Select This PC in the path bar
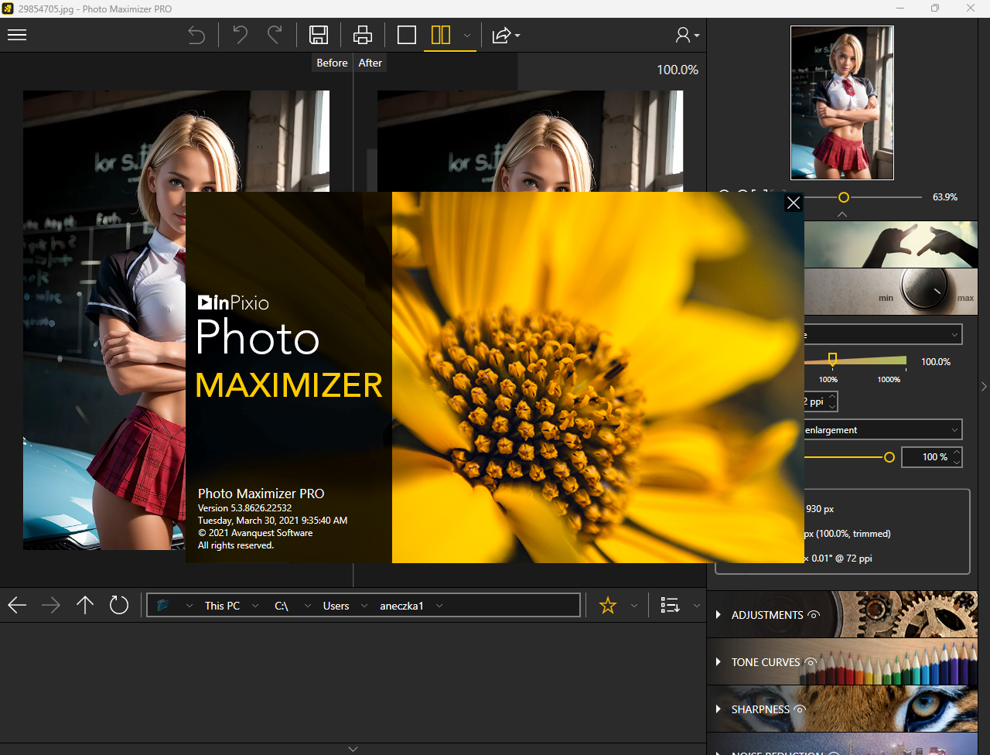This screenshot has width=990, height=755. click(x=222, y=606)
